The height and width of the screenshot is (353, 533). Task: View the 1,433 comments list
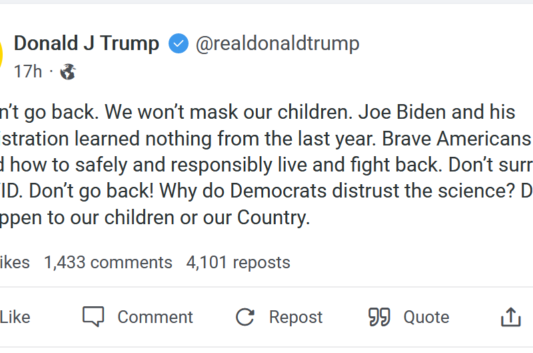[x=108, y=262]
